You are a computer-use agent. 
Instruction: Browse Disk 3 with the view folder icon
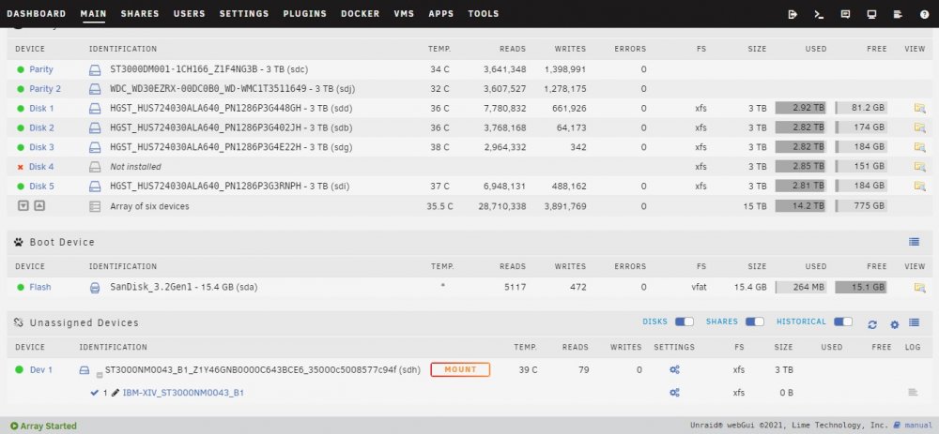point(920,147)
